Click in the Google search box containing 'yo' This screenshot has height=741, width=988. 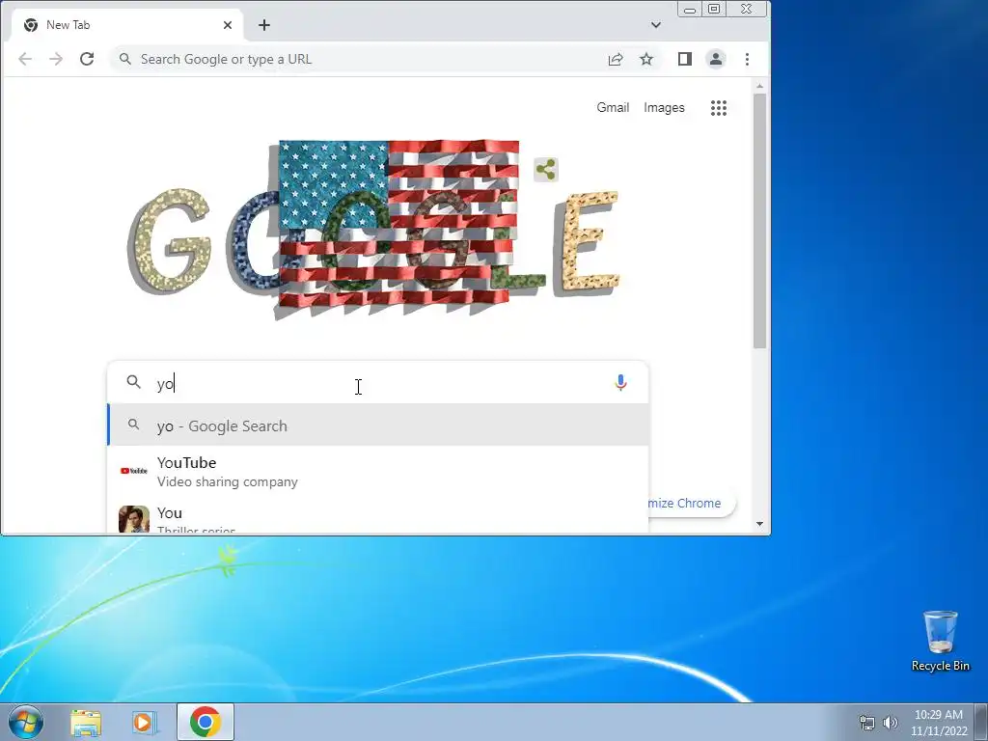[378, 382]
